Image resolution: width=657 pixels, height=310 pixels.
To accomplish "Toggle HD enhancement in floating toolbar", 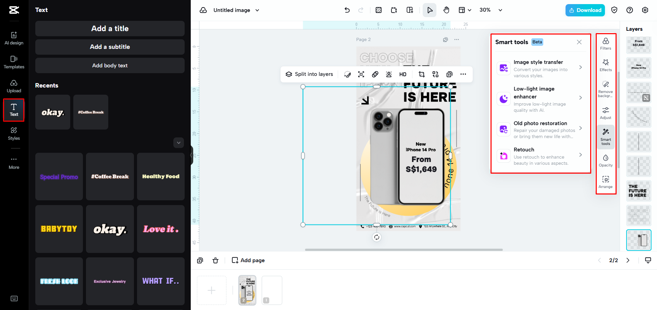I will pyautogui.click(x=402, y=74).
